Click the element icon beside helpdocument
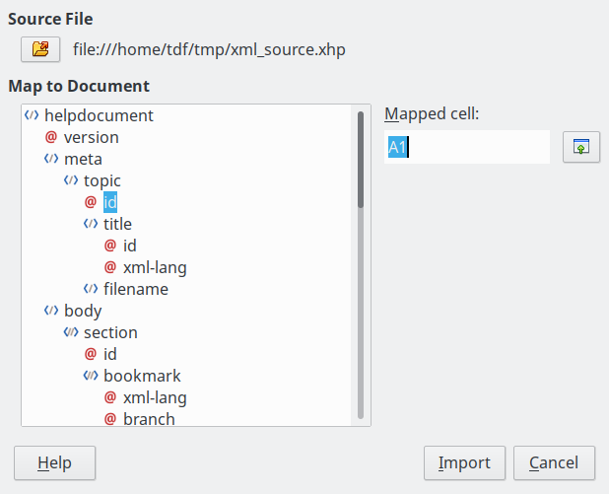The height and width of the screenshot is (494, 609). (32, 115)
